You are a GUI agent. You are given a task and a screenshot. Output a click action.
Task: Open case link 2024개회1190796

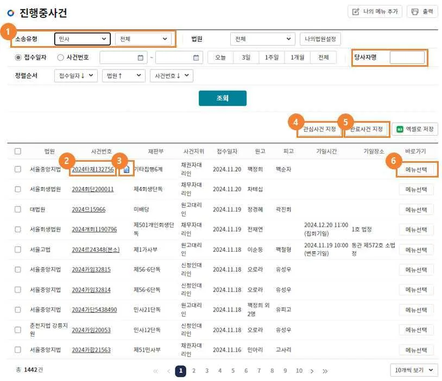[x=94, y=230]
